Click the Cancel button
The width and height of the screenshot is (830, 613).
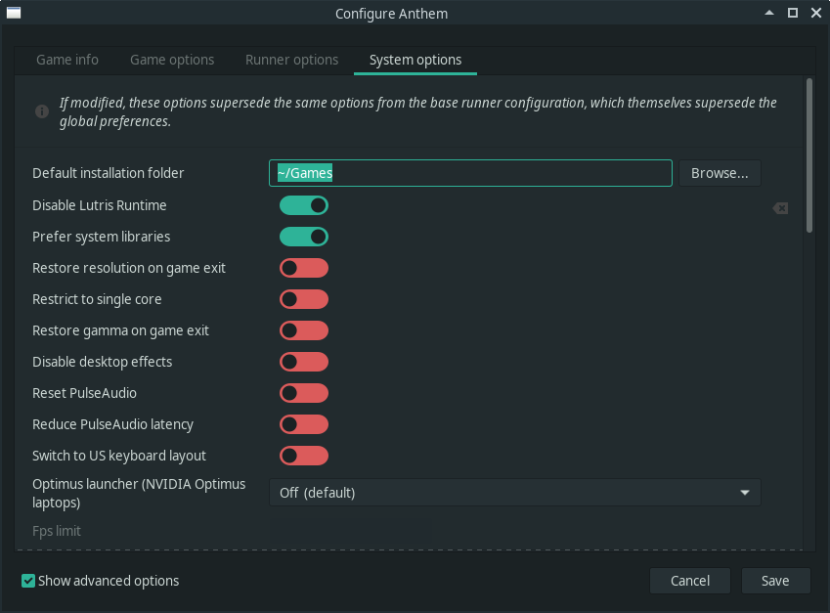[x=690, y=581]
